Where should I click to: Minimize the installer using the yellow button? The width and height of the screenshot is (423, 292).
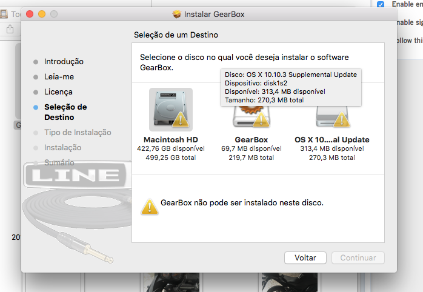(x=42, y=14)
